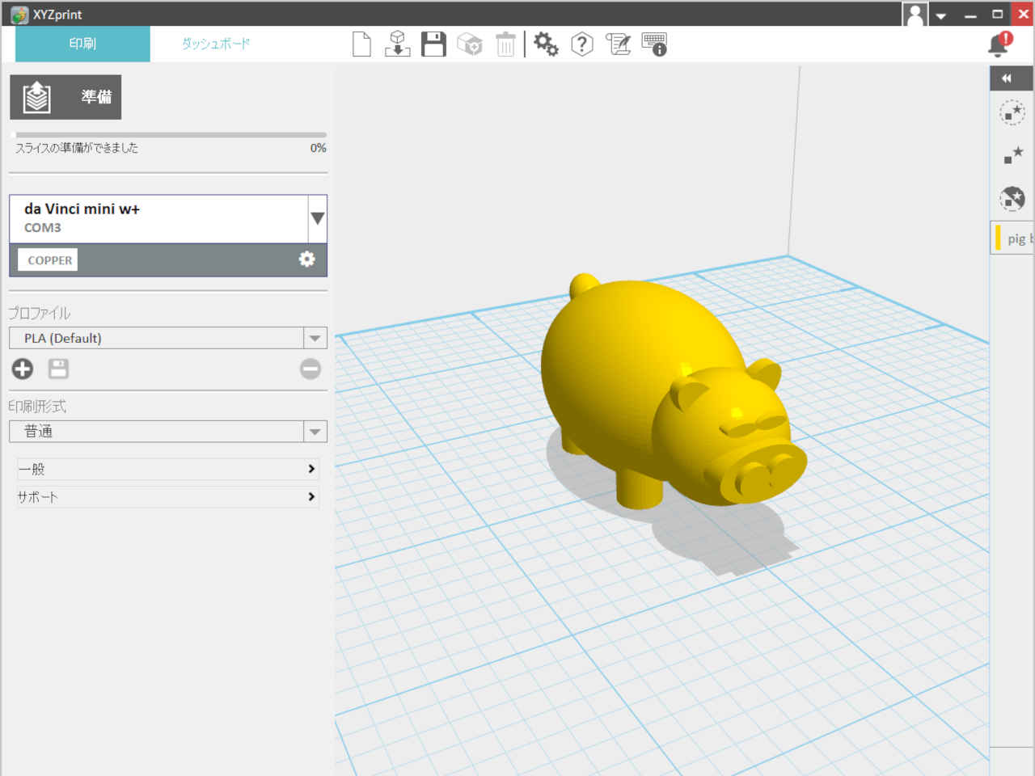The height and width of the screenshot is (776, 1035).
Task: Click the square and star tool in the right sidebar
Action: point(1012,155)
